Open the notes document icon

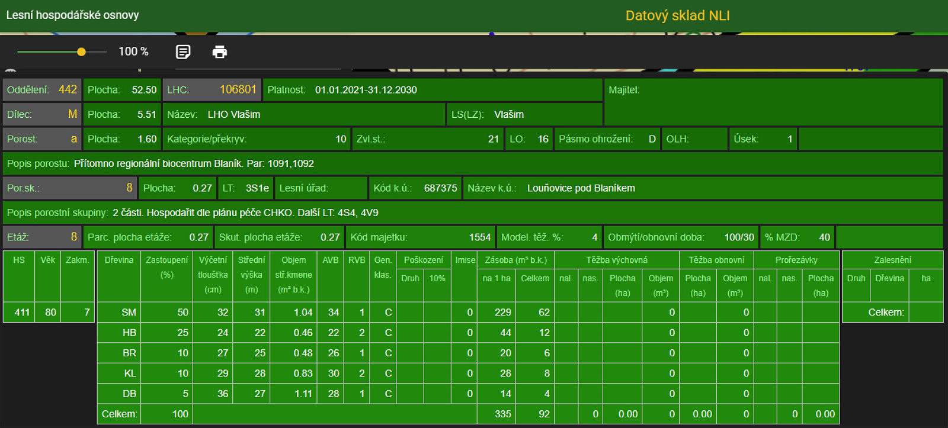click(x=183, y=52)
